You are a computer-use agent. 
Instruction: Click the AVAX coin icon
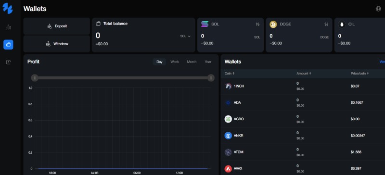coord(228,168)
